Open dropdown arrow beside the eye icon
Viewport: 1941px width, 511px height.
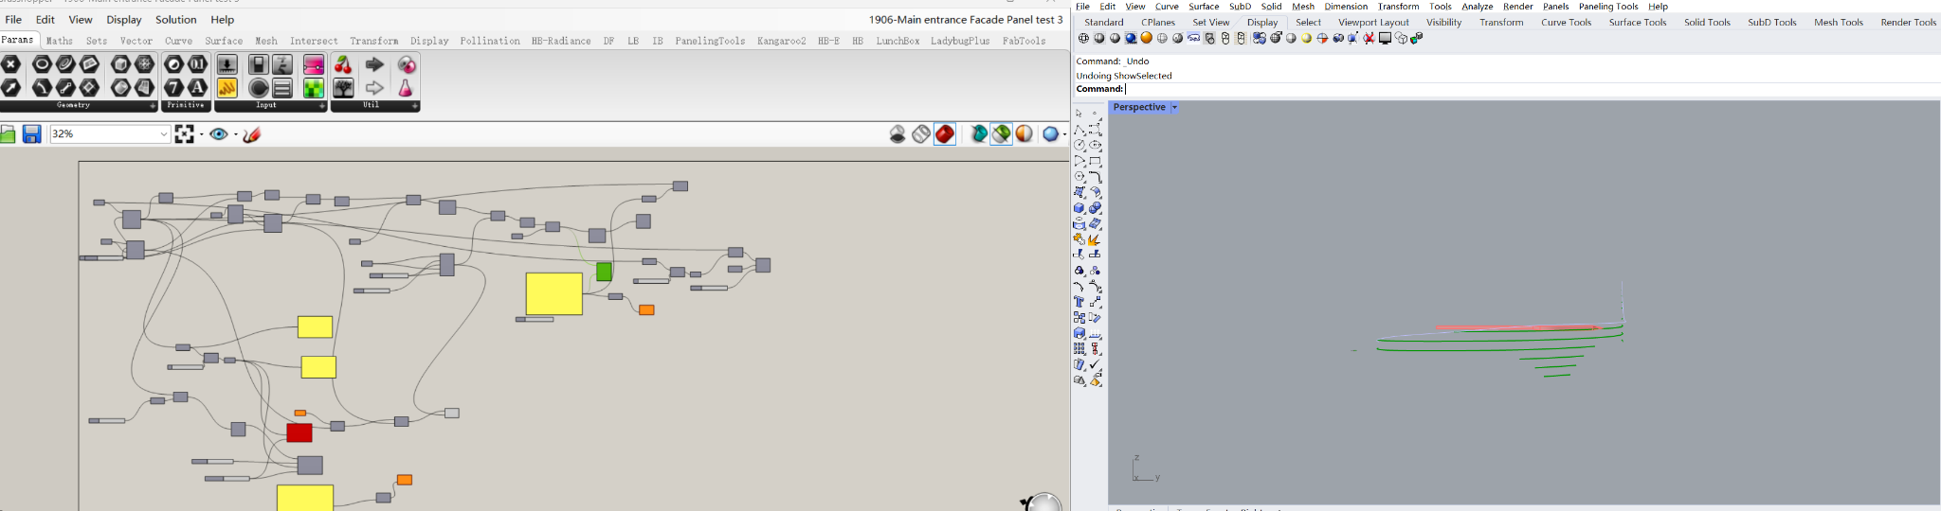click(235, 134)
